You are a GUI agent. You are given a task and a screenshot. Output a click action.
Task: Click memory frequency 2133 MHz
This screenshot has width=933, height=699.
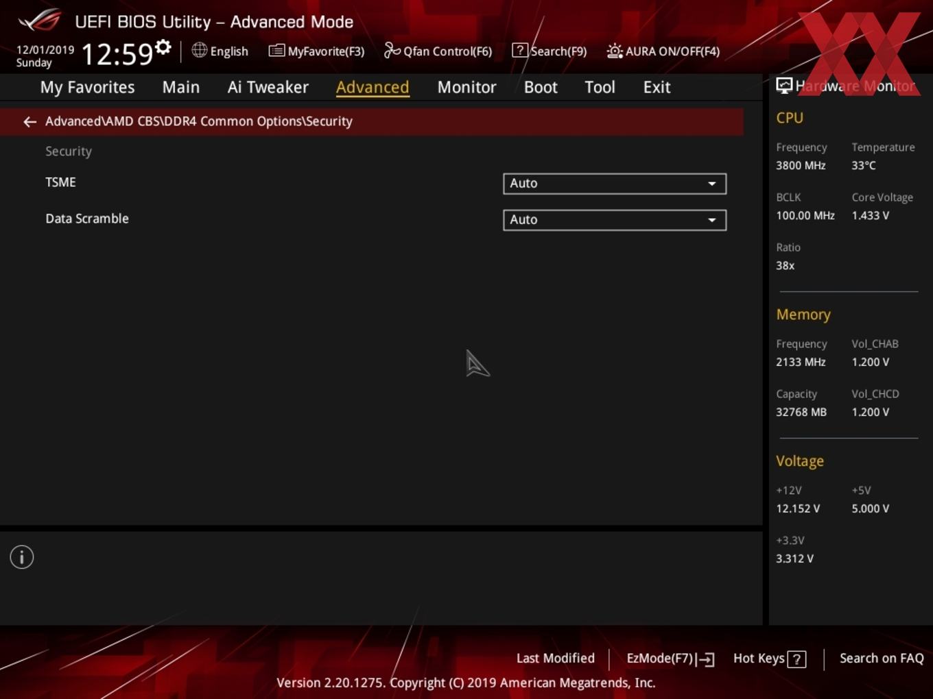(801, 362)
